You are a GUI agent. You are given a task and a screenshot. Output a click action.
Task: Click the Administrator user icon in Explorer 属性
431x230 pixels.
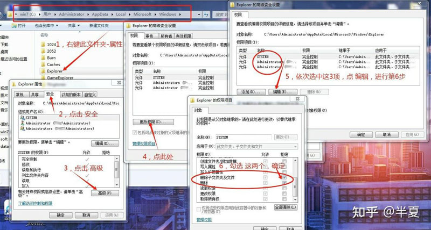(23, 123)
